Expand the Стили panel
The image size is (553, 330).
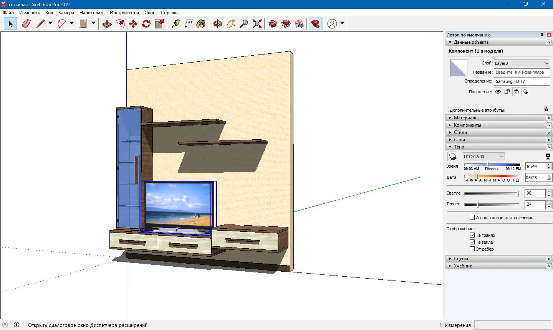(x=498, y=132)
